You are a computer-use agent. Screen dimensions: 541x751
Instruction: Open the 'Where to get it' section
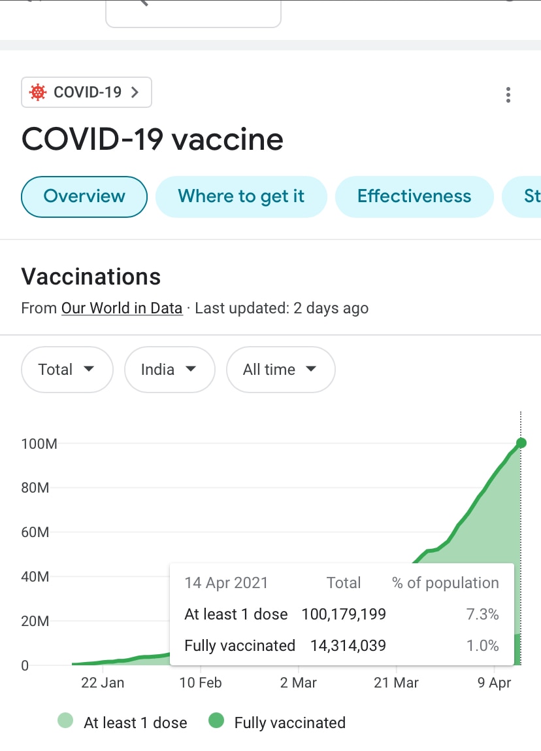[x=241, y=196]
